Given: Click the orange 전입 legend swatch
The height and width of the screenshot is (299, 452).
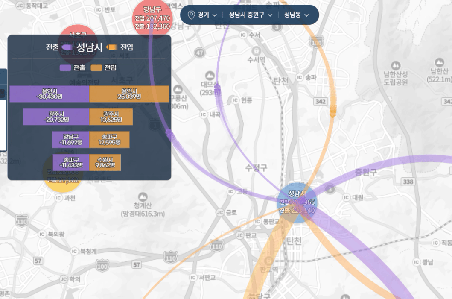Looking at the screenshot, I should point(96,68).
